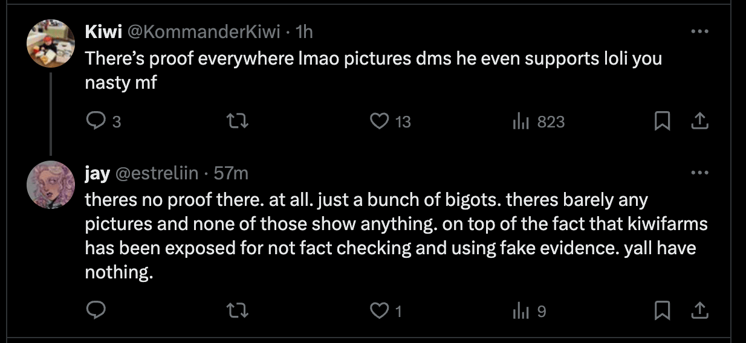The height and width of the screenshot is (343, 746).
Task: Bookmark jay's tweet
Action: 663,310
